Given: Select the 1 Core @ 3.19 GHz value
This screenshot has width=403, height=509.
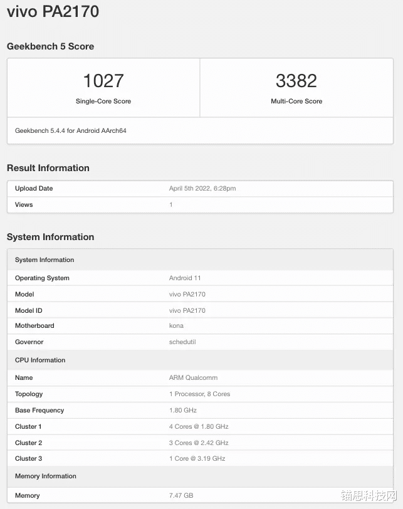Looking at the screenshot, I should [x=197, y=458].
